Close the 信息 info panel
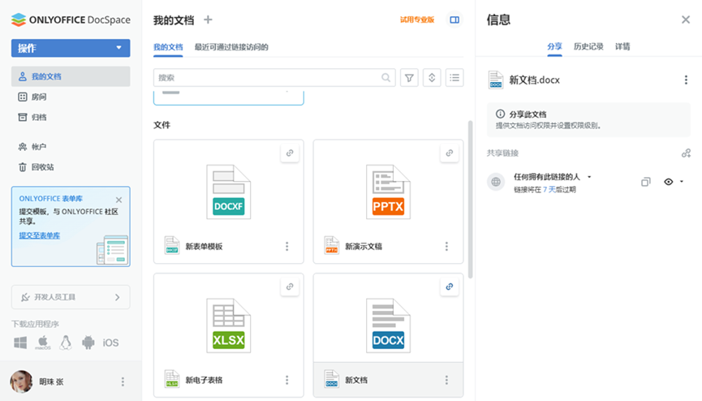Viewport: 702px width, 401px height. (686, 19)
